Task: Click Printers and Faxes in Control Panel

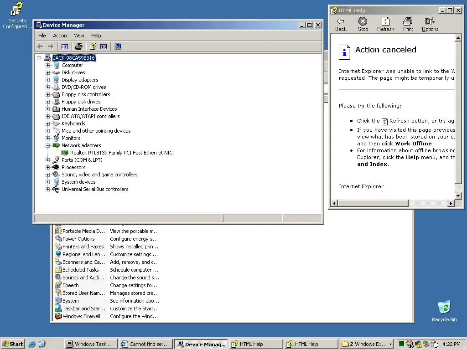Action: (83, 247)
